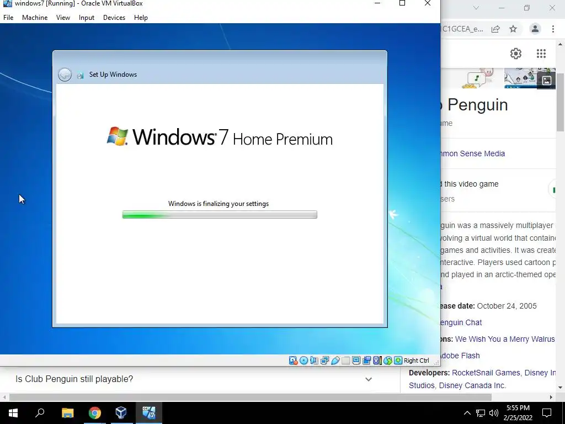Image resolution: width=565 pixels, height=424 pixels.
Task: Open VirtualBox Manager from the taskbar
Action: click(x=121, y=412)
